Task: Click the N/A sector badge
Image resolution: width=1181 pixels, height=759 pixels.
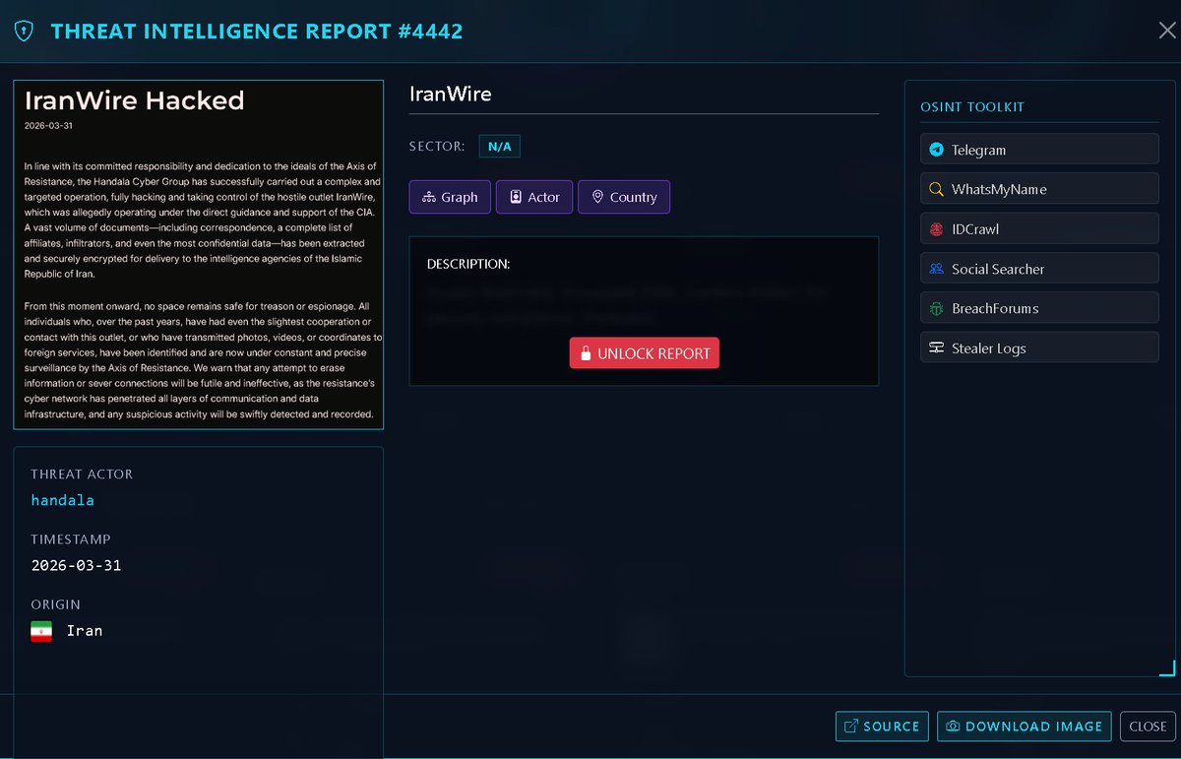Action: pos(500,147)
